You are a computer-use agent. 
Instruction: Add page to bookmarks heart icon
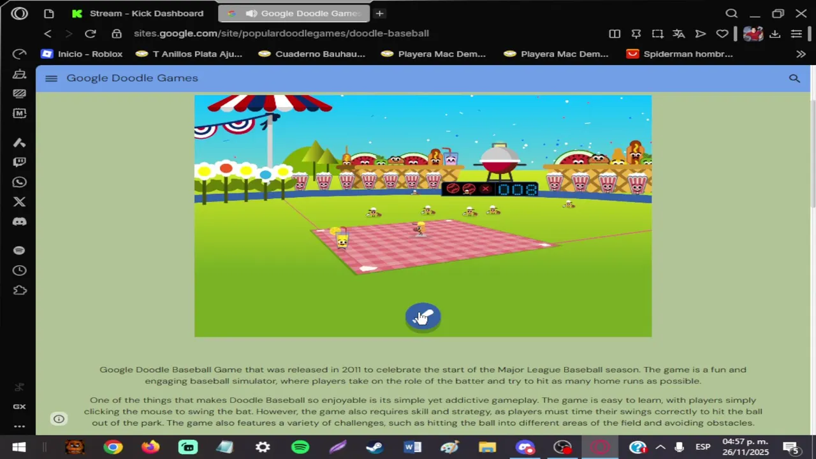click(722, 33)
